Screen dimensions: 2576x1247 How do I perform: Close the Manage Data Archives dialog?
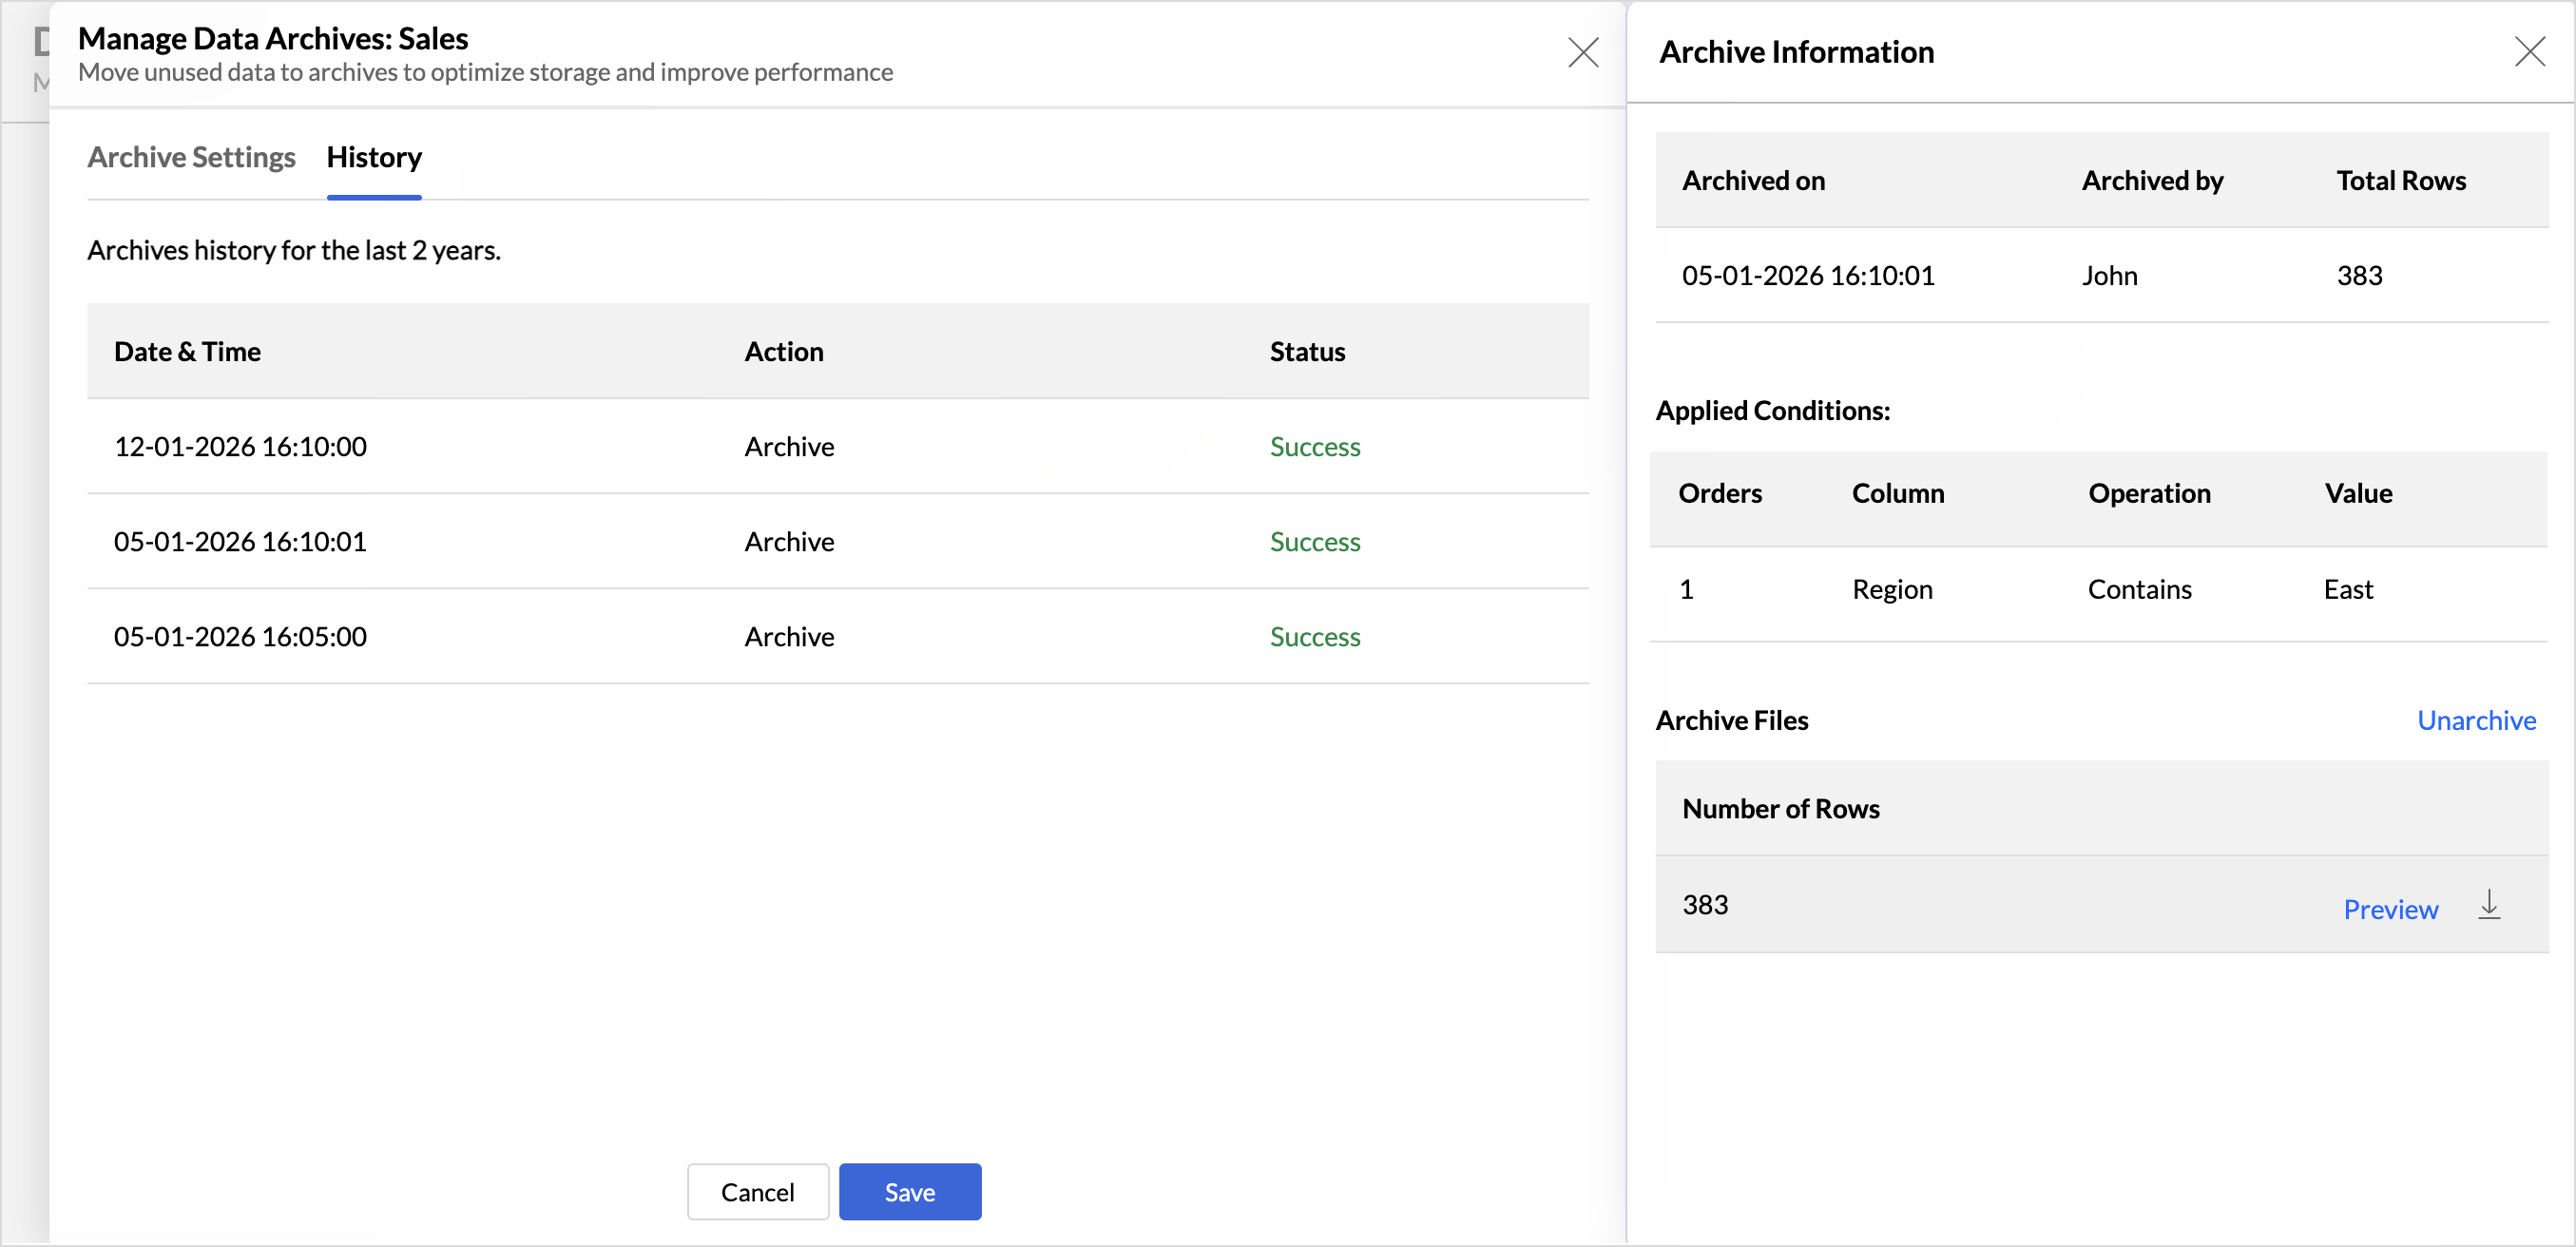coord(1582,52)
